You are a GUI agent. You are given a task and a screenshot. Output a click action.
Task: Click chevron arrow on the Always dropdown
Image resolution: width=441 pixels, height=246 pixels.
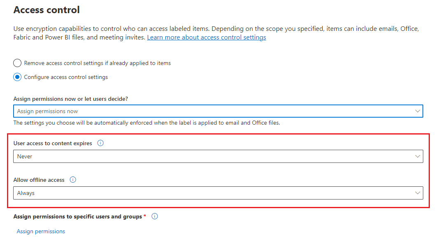(418, 193)
